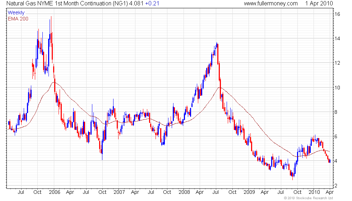This screenshot has height=201, width=352.
Task: Click the y-axis value 4
Action: click(x=336, y=161)
